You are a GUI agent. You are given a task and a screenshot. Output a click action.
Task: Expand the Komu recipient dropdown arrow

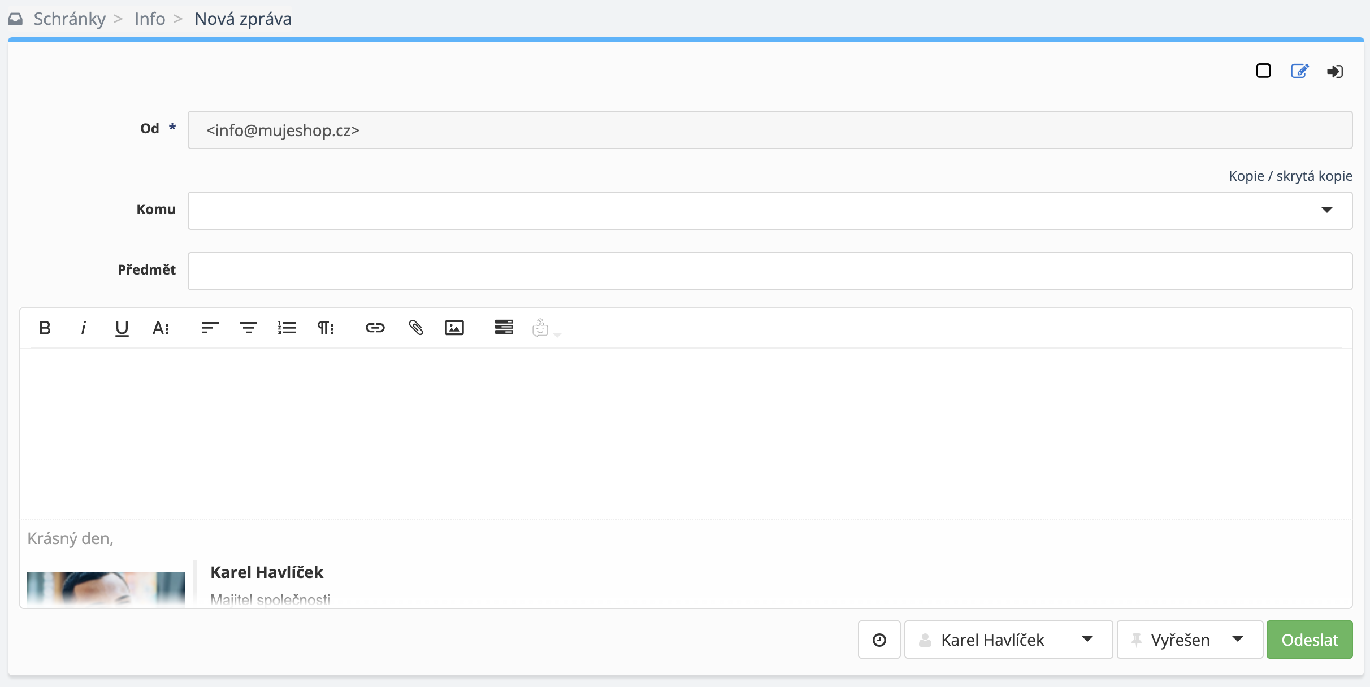click(x=1326, y=210)
